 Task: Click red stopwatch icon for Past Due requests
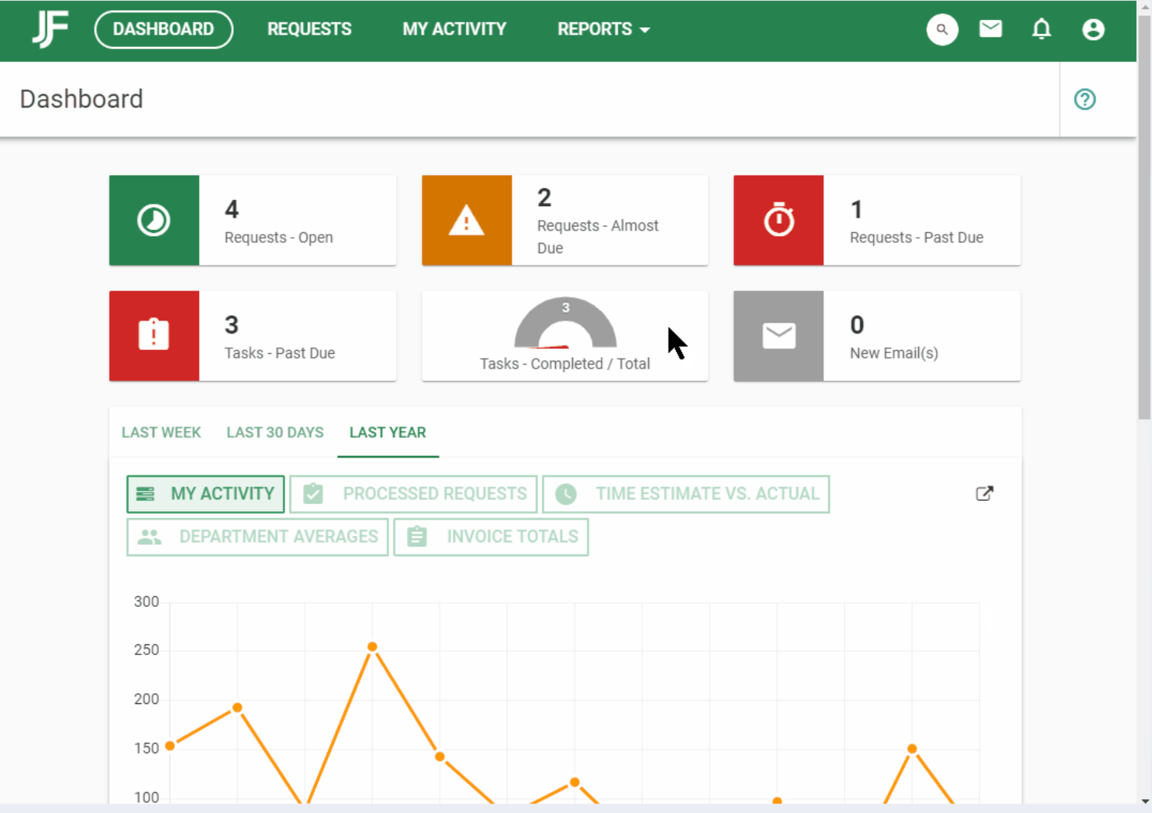point(778,220)
